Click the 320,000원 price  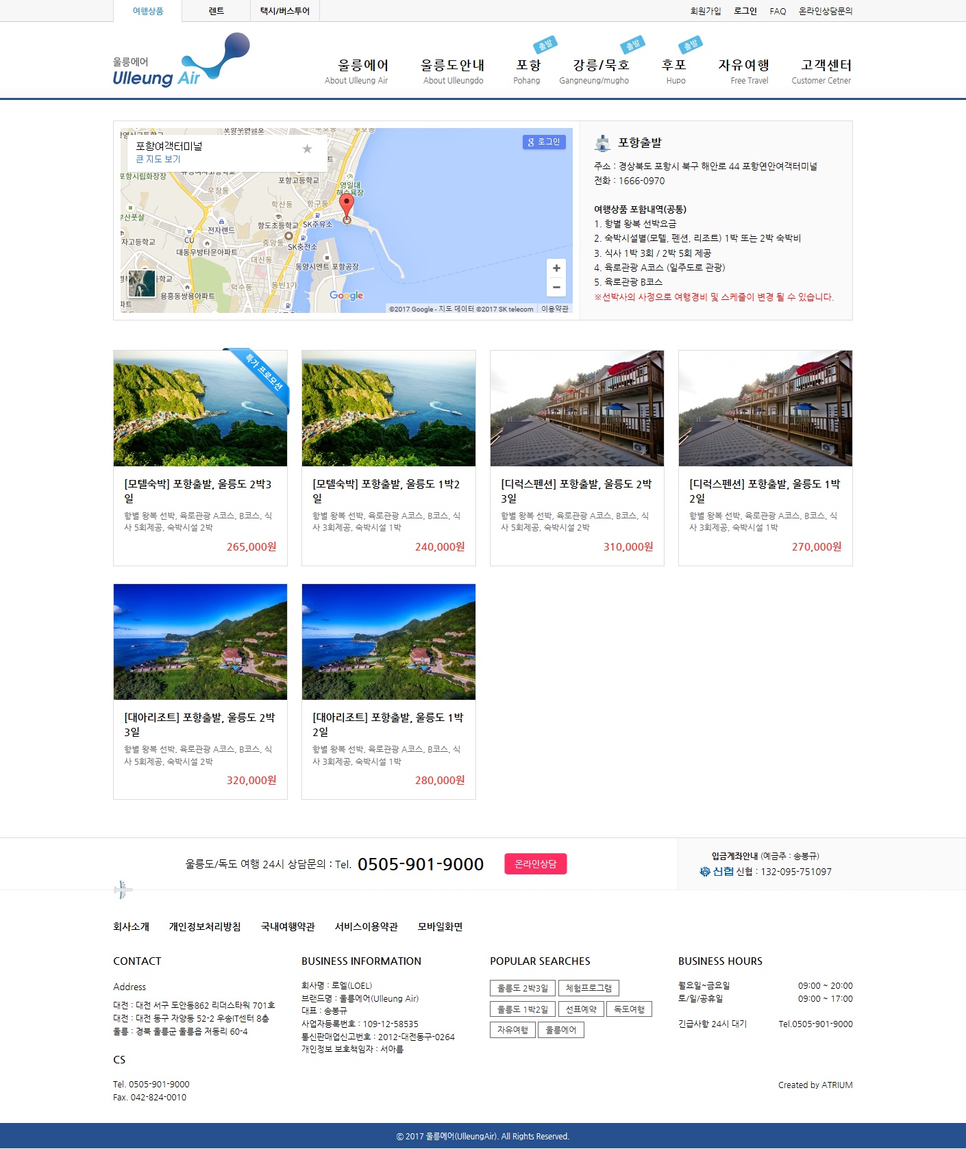(251, 780)
